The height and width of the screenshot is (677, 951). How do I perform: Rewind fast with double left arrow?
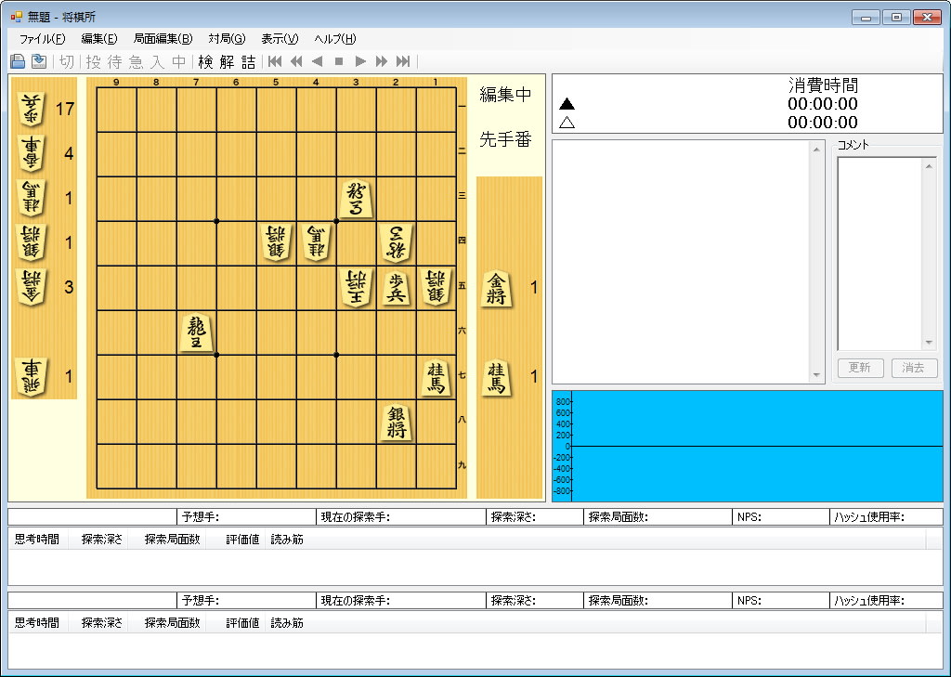pyautogui.click(x=296, y=61)
